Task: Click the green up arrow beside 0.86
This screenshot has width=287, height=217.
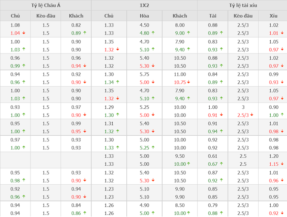Action: [85, 213]
